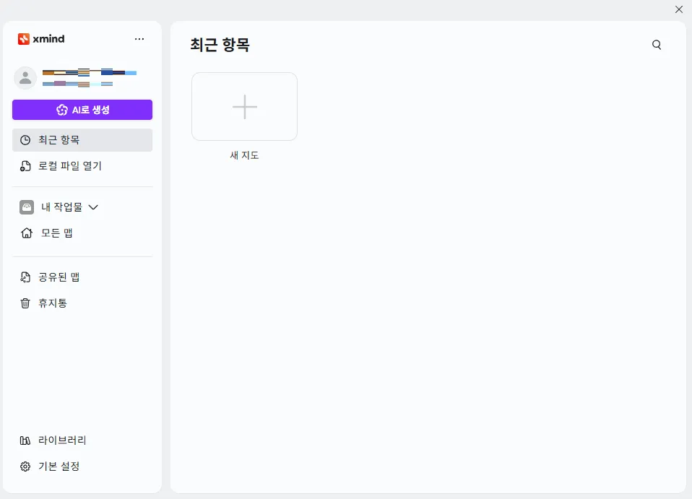Image resolution: width=692 pixels, height=499 pixels.
Task: Click the profile avatar picture
Action: (x=25, y=77)
